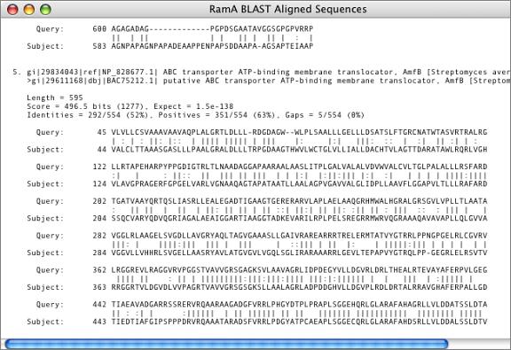Click Subject sequence starting at position 583
The width and height of the screenshot is (511, 350).
point(212,46)
